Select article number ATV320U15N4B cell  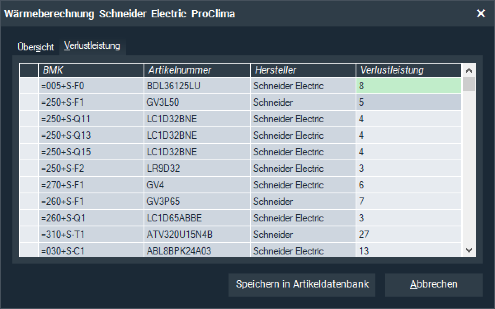(197, 235)
